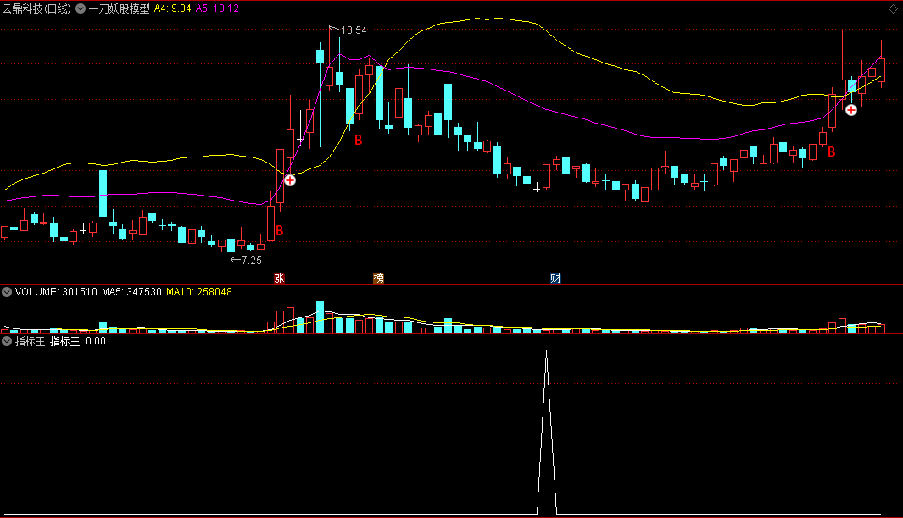This screenshot has width=903, height=518.
Task: Click the 云鼎科技(日线) chart title
Action: tap(36, 8)
